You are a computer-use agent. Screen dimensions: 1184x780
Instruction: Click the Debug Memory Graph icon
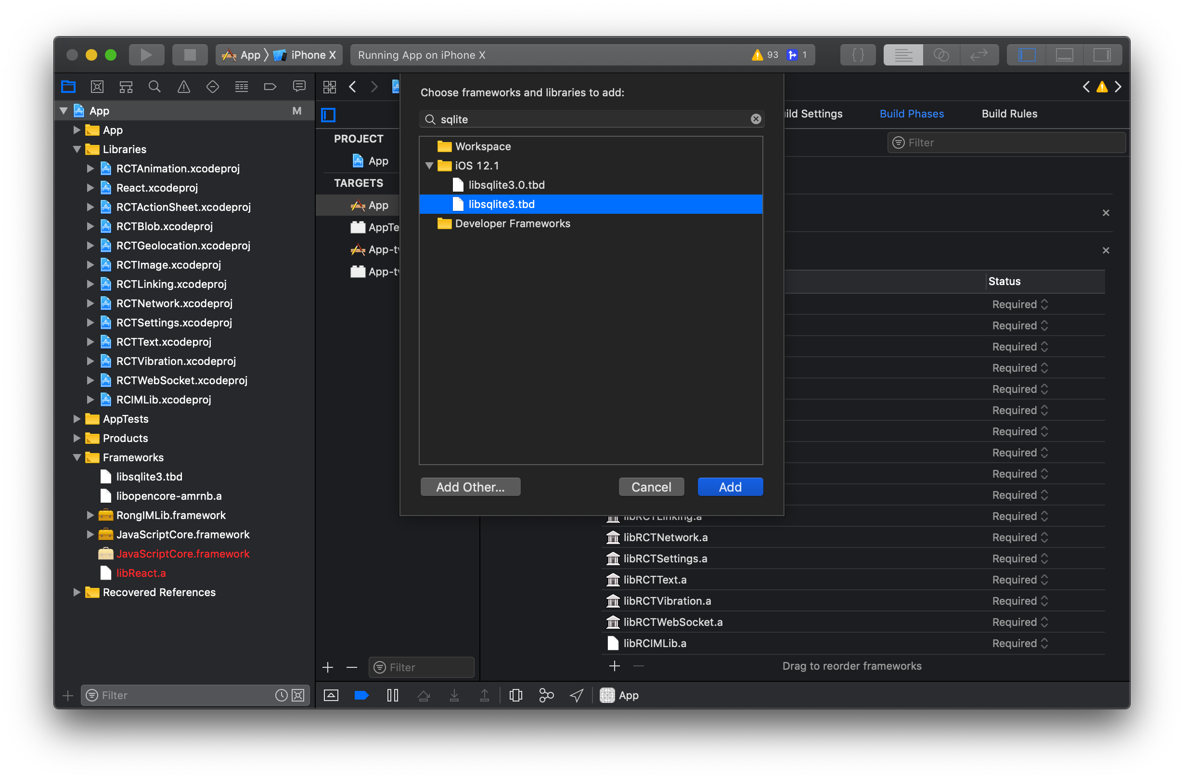tap(546, 695)
